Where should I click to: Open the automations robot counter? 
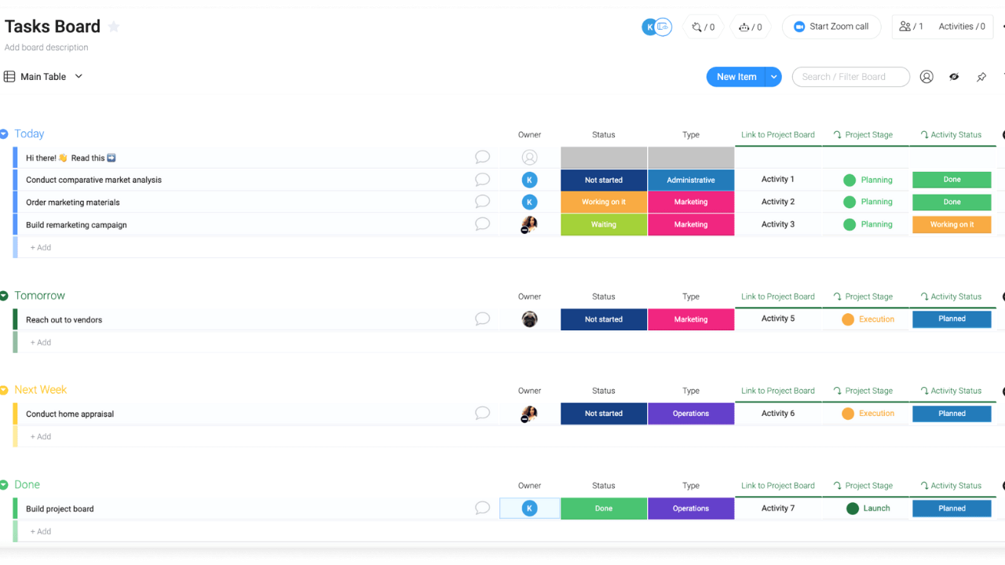point(744,27)
